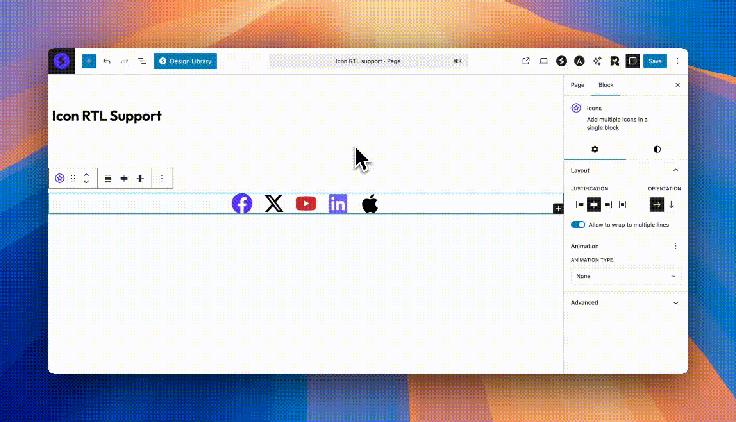Open page preview in new tab

tap(526, 61)
